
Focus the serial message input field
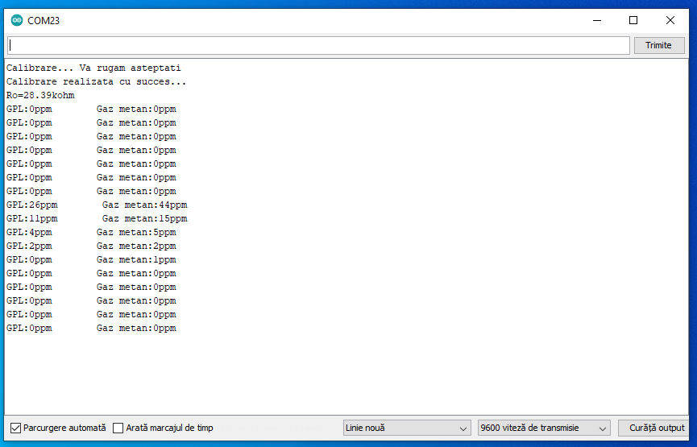318,46
